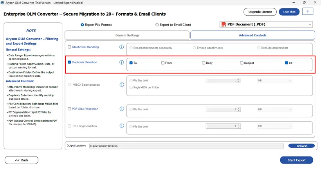Select the Advanced Controls tab

(x=252, y=35)
